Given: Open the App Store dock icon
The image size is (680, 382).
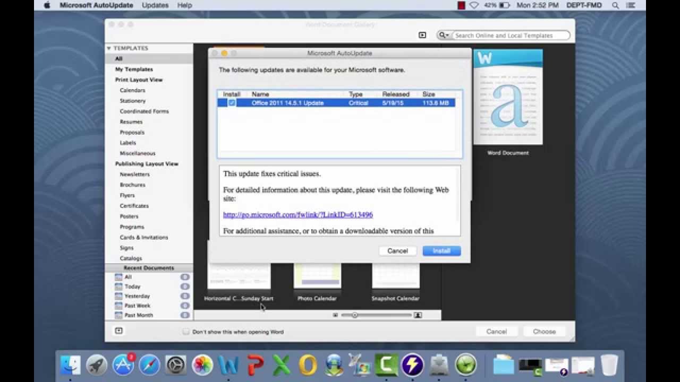Looking at the screenshot, I should [x=123, y=364].
